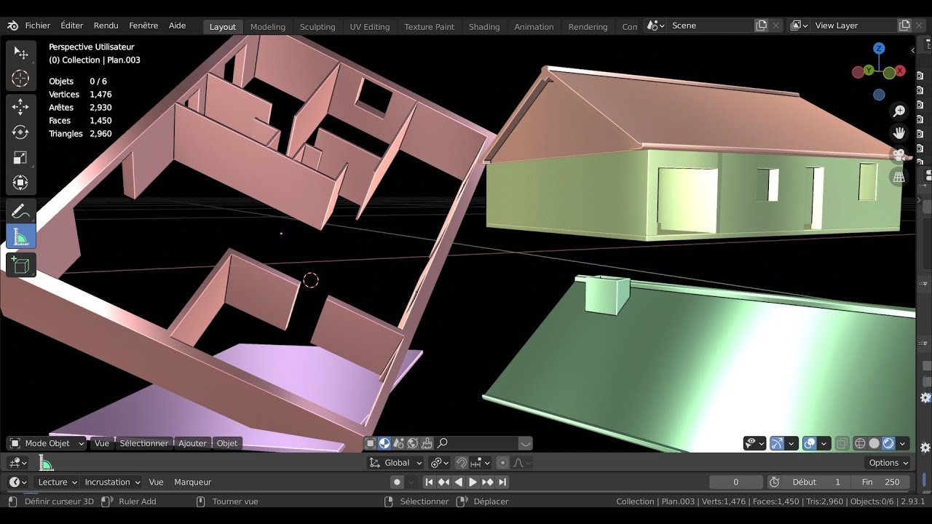The image size is (932, 524).
Task: Open the Éditer menu
Action: [x=72, y=25]
